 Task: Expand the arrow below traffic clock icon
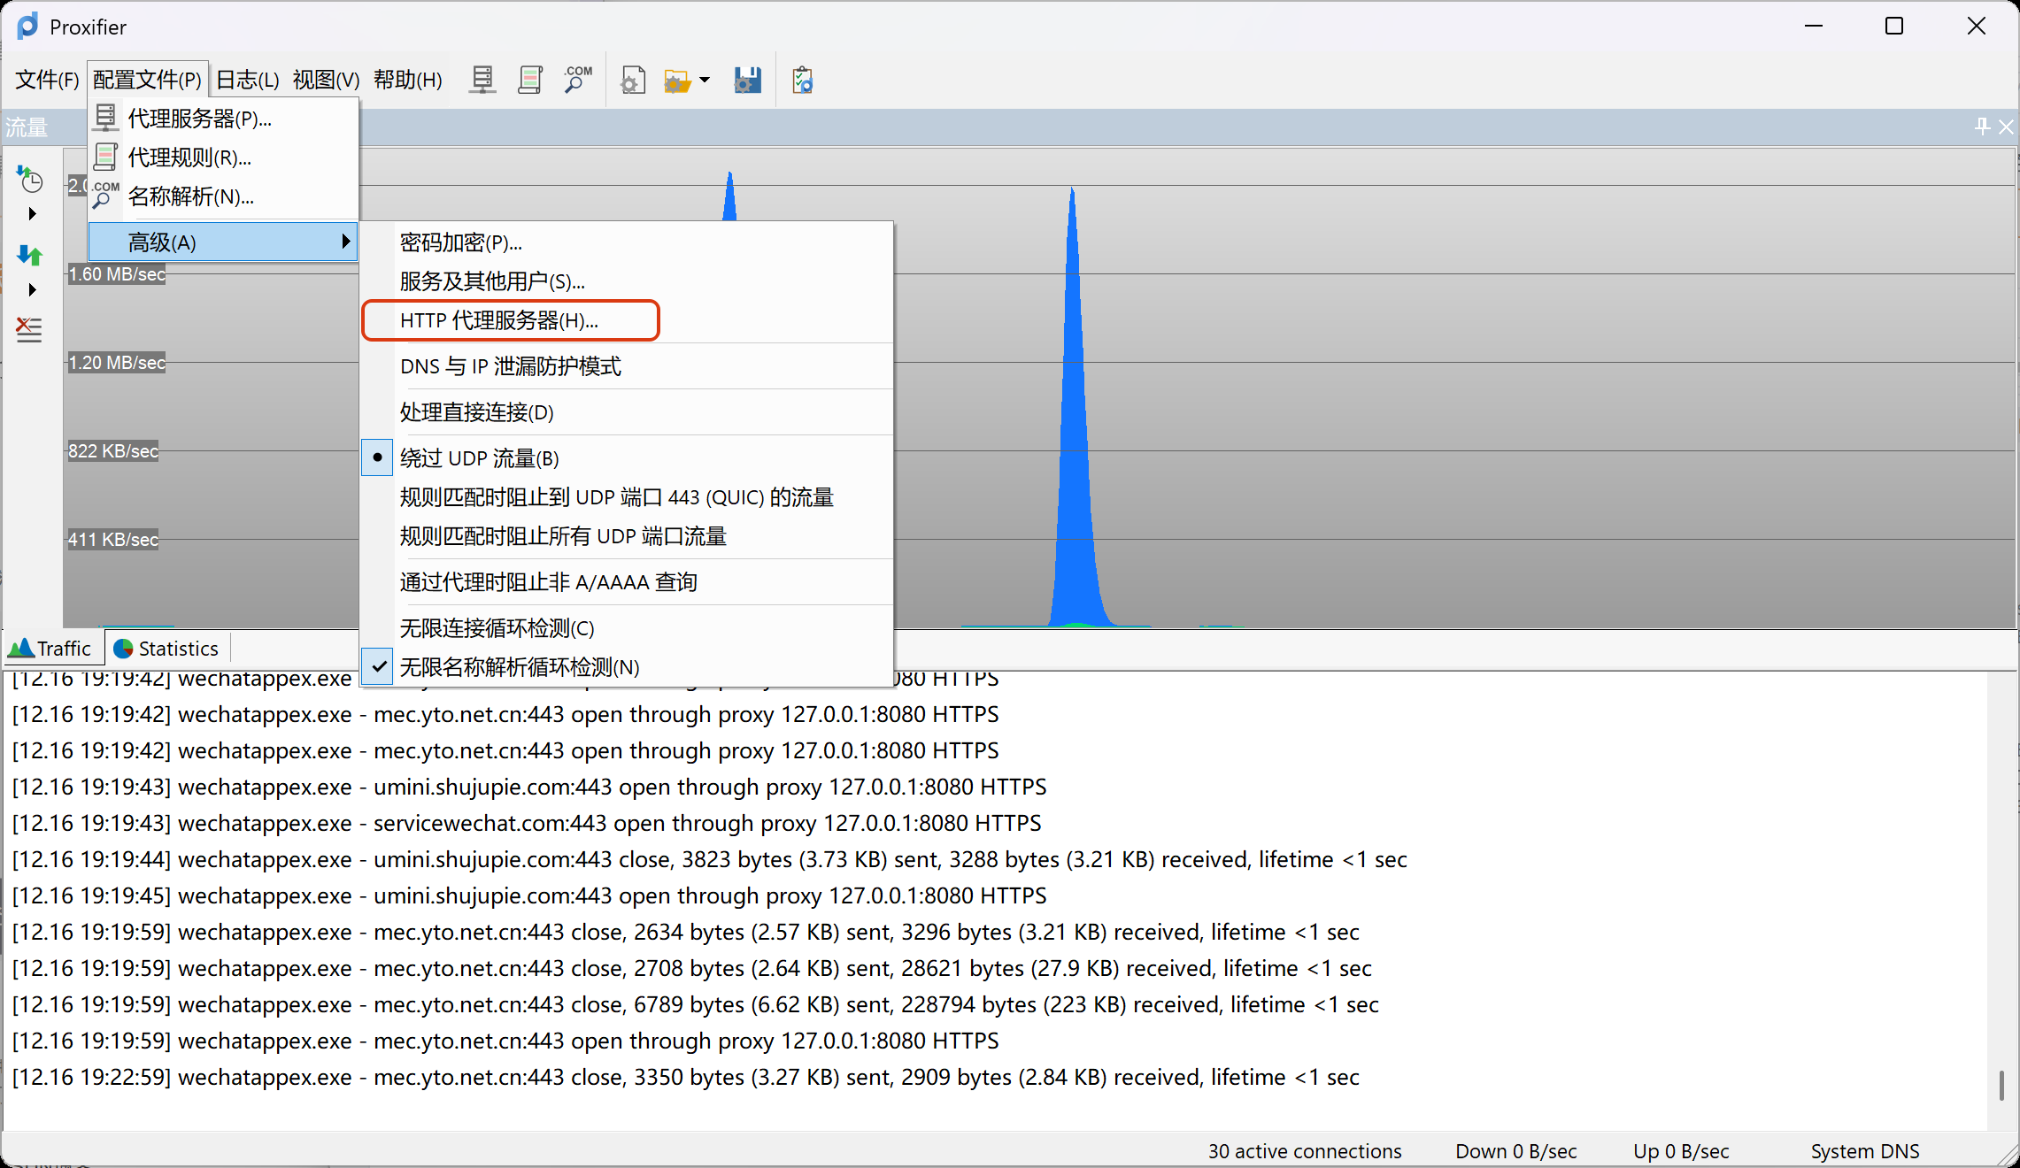32,214
